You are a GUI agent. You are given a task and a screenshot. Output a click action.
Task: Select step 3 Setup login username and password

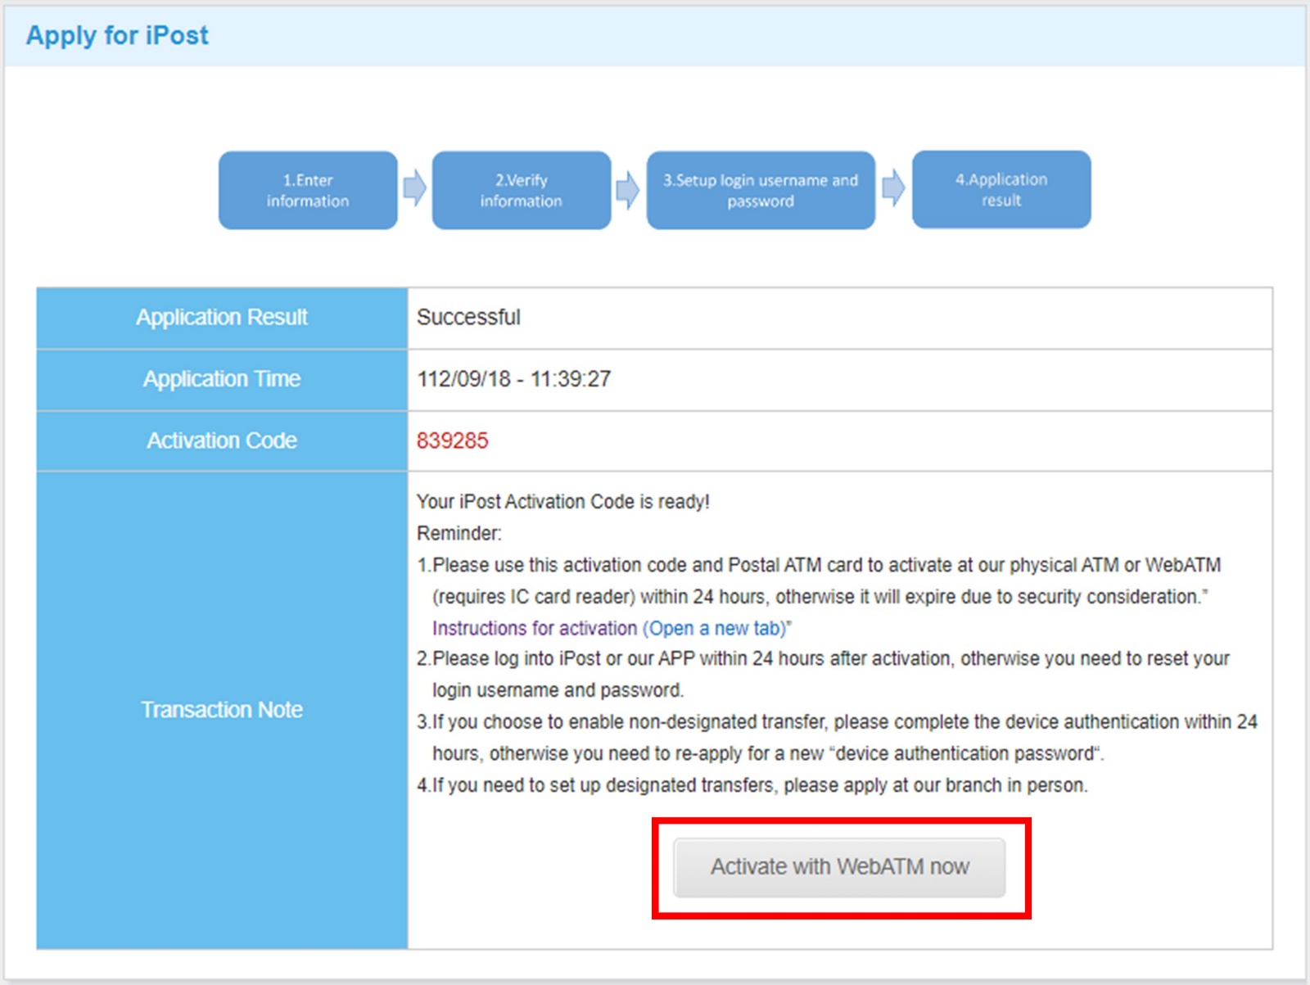point(761,190)
